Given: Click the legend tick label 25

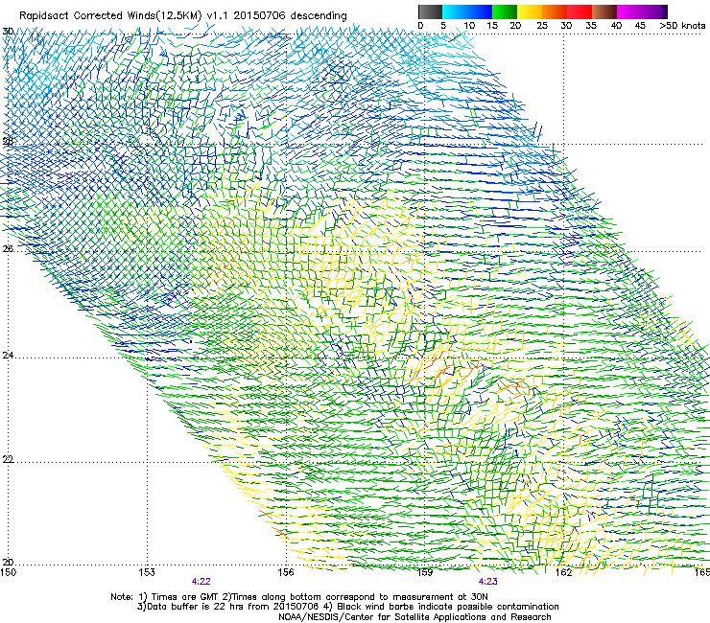Looking at the screenshot, I should tap(541, 26).
